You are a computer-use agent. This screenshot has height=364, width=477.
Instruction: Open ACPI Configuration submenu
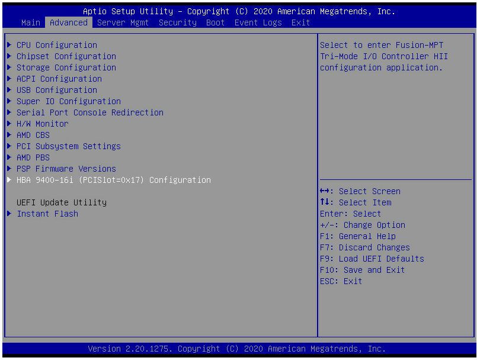[59, 79]
